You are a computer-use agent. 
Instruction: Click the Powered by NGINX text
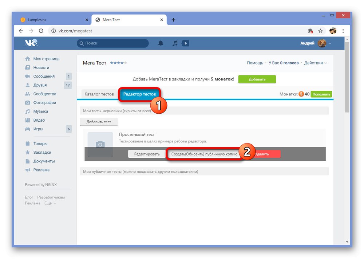[41, 185]
